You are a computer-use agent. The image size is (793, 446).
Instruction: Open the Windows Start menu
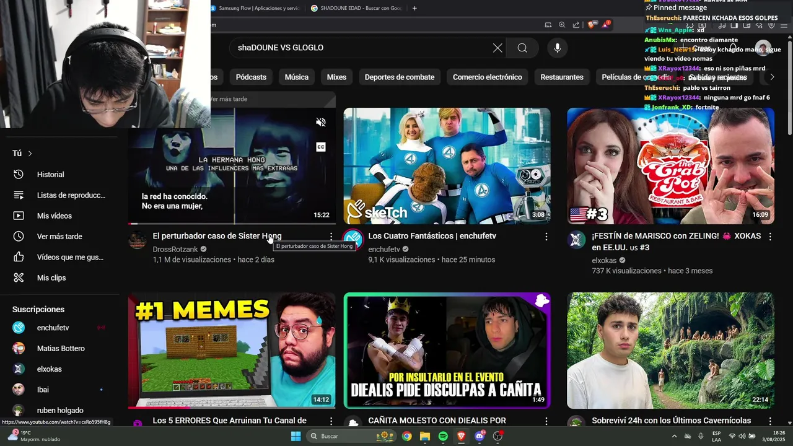pos(296,436)
